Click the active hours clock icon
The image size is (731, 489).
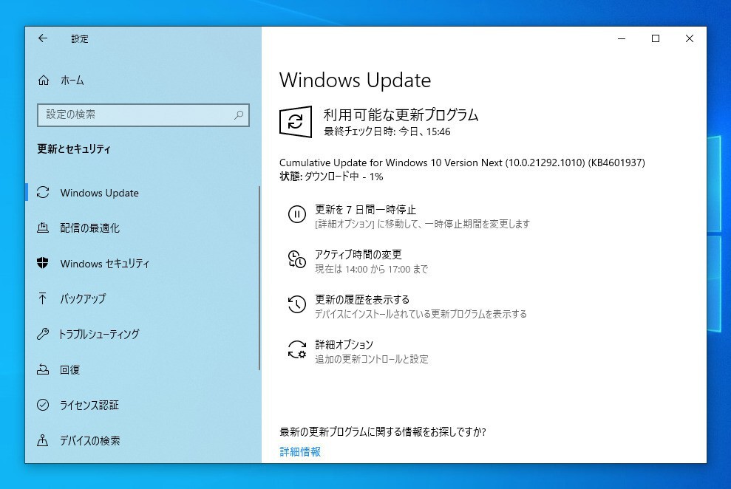coord(296,259)
